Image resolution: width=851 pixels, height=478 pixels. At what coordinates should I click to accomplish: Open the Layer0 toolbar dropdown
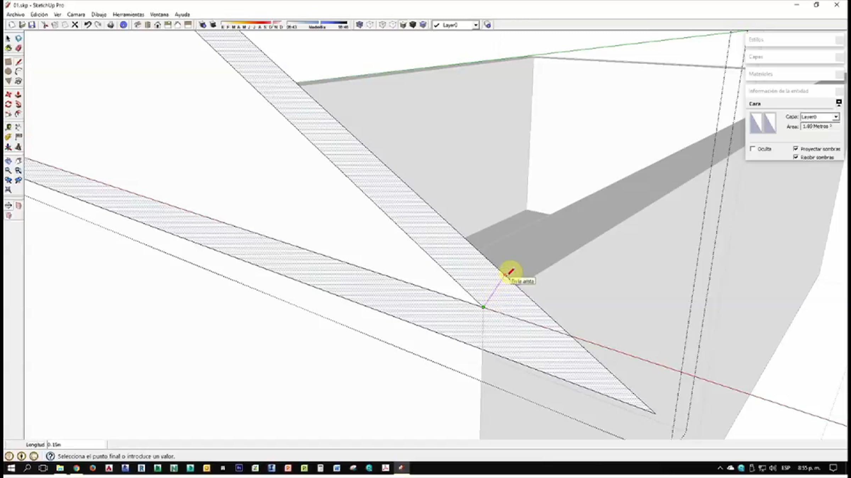(475, 25)
